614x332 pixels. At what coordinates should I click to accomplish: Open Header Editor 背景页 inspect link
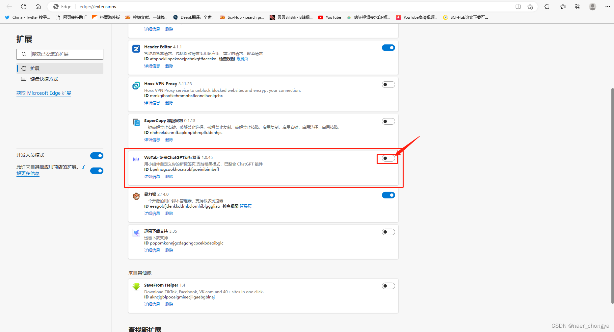click(x=242, y=59)
